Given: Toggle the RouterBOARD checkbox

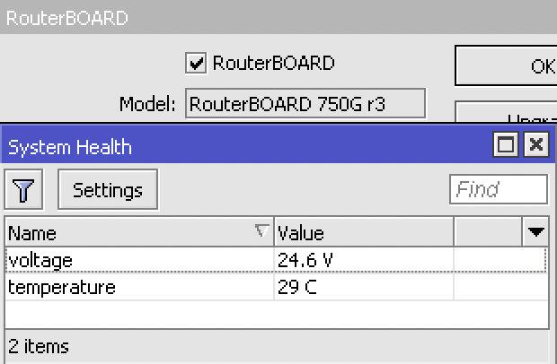Looking at the screenshot, I should pyautogui.click(x=196, y=63).
